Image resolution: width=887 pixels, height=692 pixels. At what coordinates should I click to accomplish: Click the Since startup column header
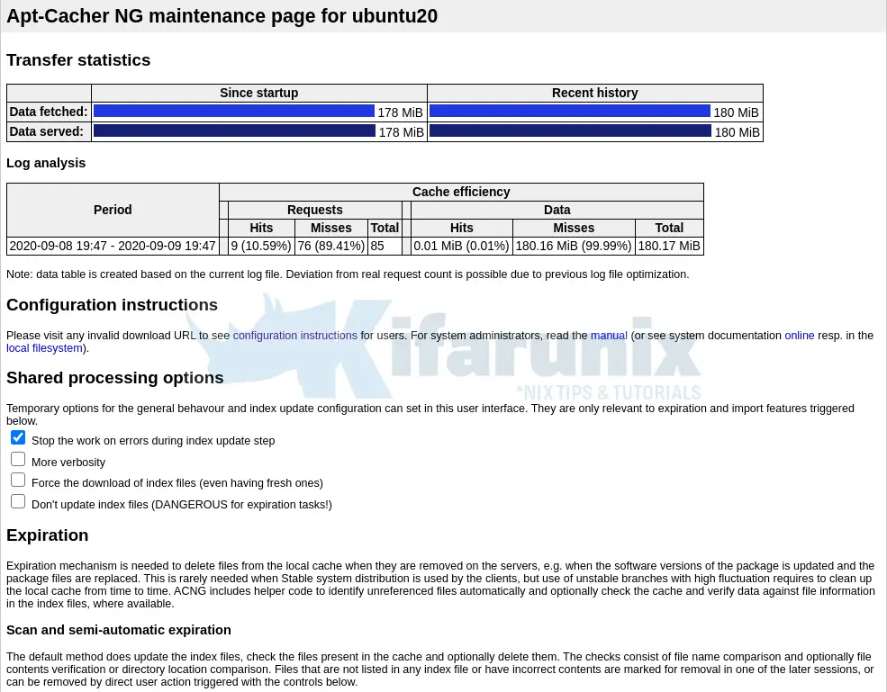click(258, 93)
